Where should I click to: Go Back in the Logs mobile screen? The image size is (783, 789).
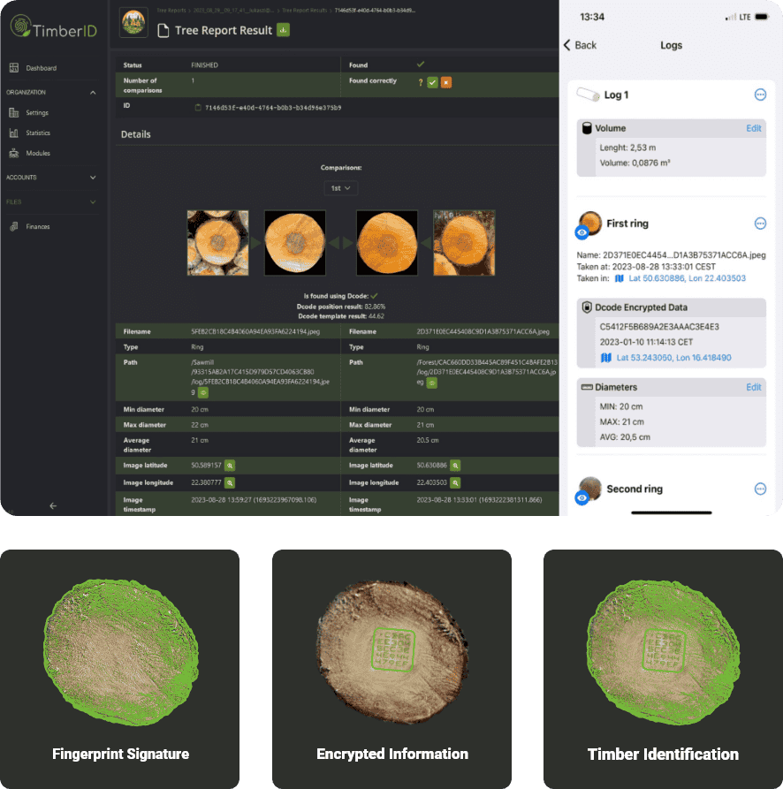point(581,45)
